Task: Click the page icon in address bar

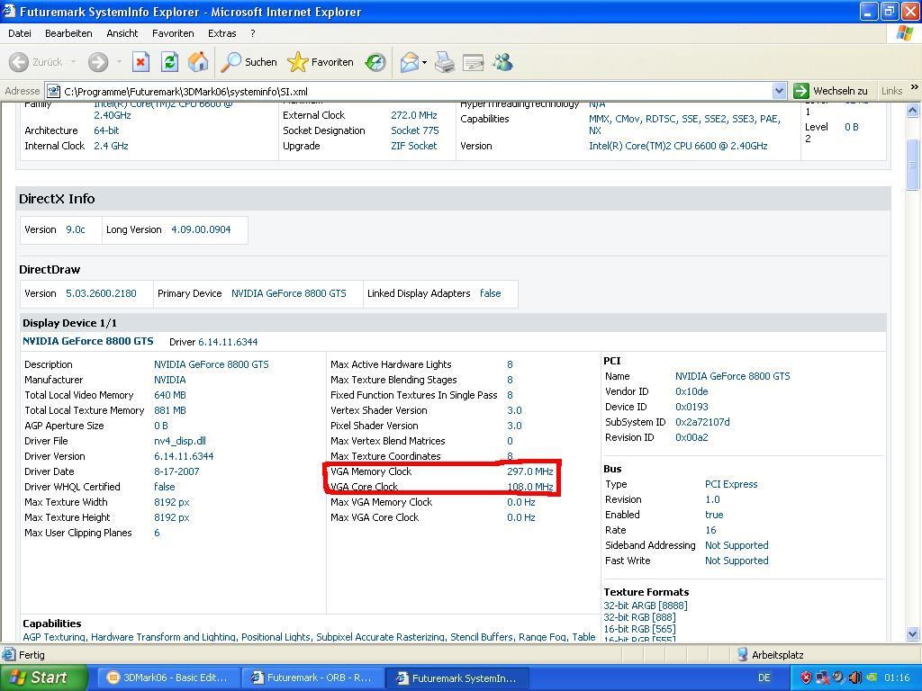Action: [53, 92]
